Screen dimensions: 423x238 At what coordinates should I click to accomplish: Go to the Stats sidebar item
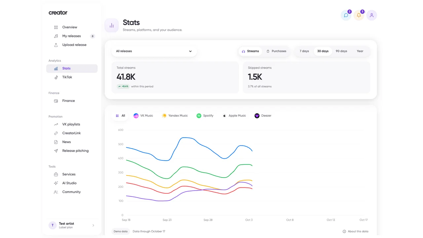[72, 68]
